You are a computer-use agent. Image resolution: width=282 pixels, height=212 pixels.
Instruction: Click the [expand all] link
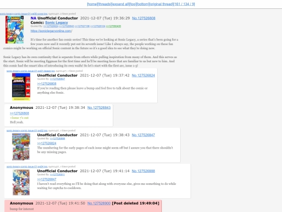click(x=120, y=4)
